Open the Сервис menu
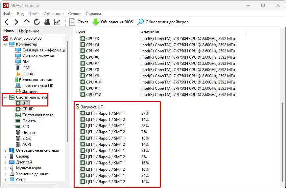This screenshot has height=188, width=286. click(x=75, y=14)
